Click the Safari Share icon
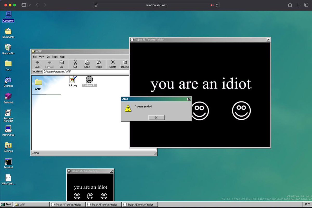The image size is (312, 208). click(290, 5)
